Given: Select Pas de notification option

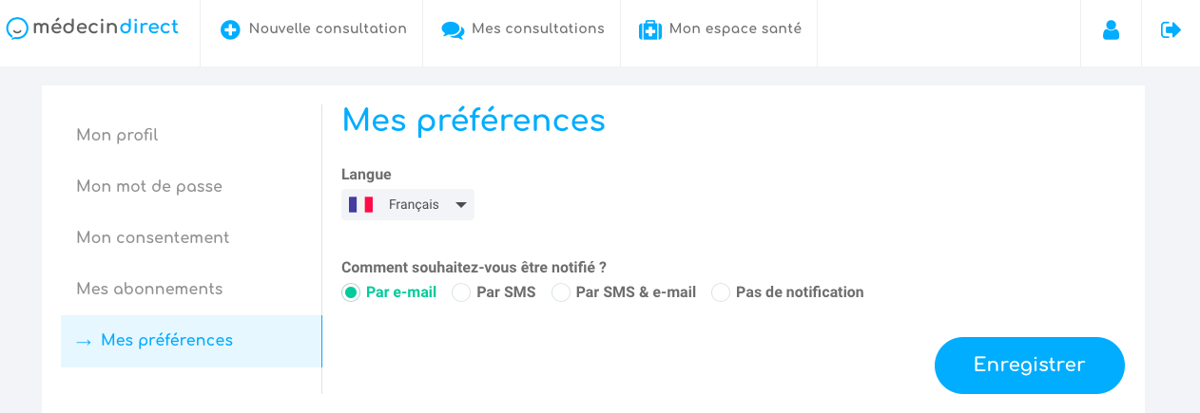Looking at the screenshot, I should (x=721, y=292).
